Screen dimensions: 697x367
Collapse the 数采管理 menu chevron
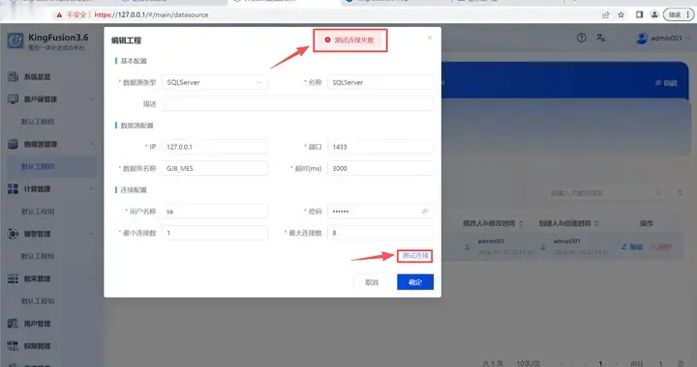91,278
